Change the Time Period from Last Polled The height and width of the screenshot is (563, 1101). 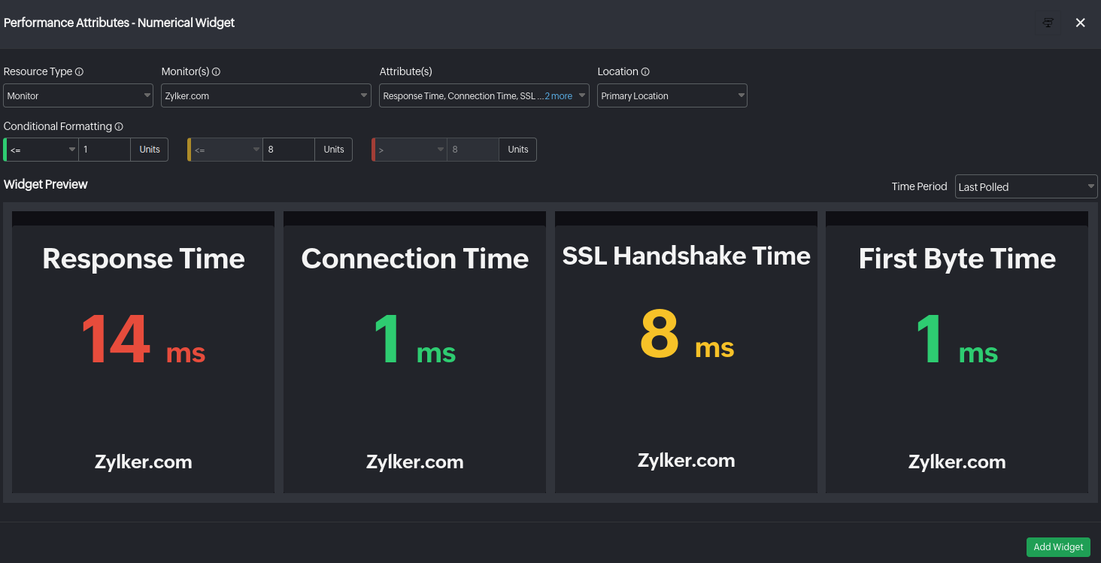pos(1026,186)
